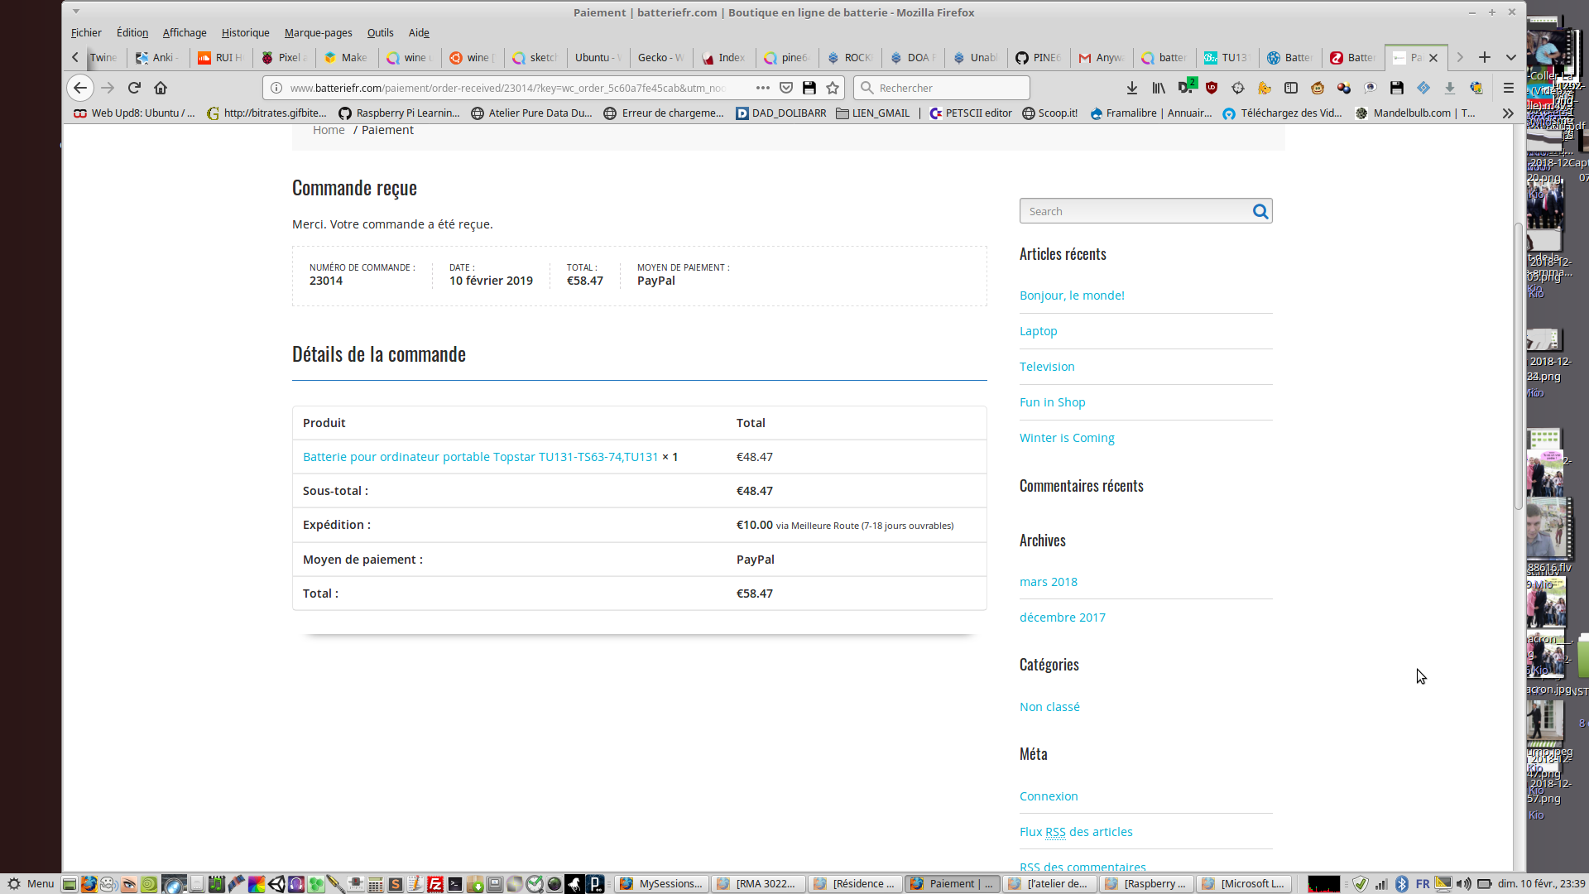Bookmark this page with the star icon
The height and width of the screenshot is (894, 1589).
[x=833, y=88]
